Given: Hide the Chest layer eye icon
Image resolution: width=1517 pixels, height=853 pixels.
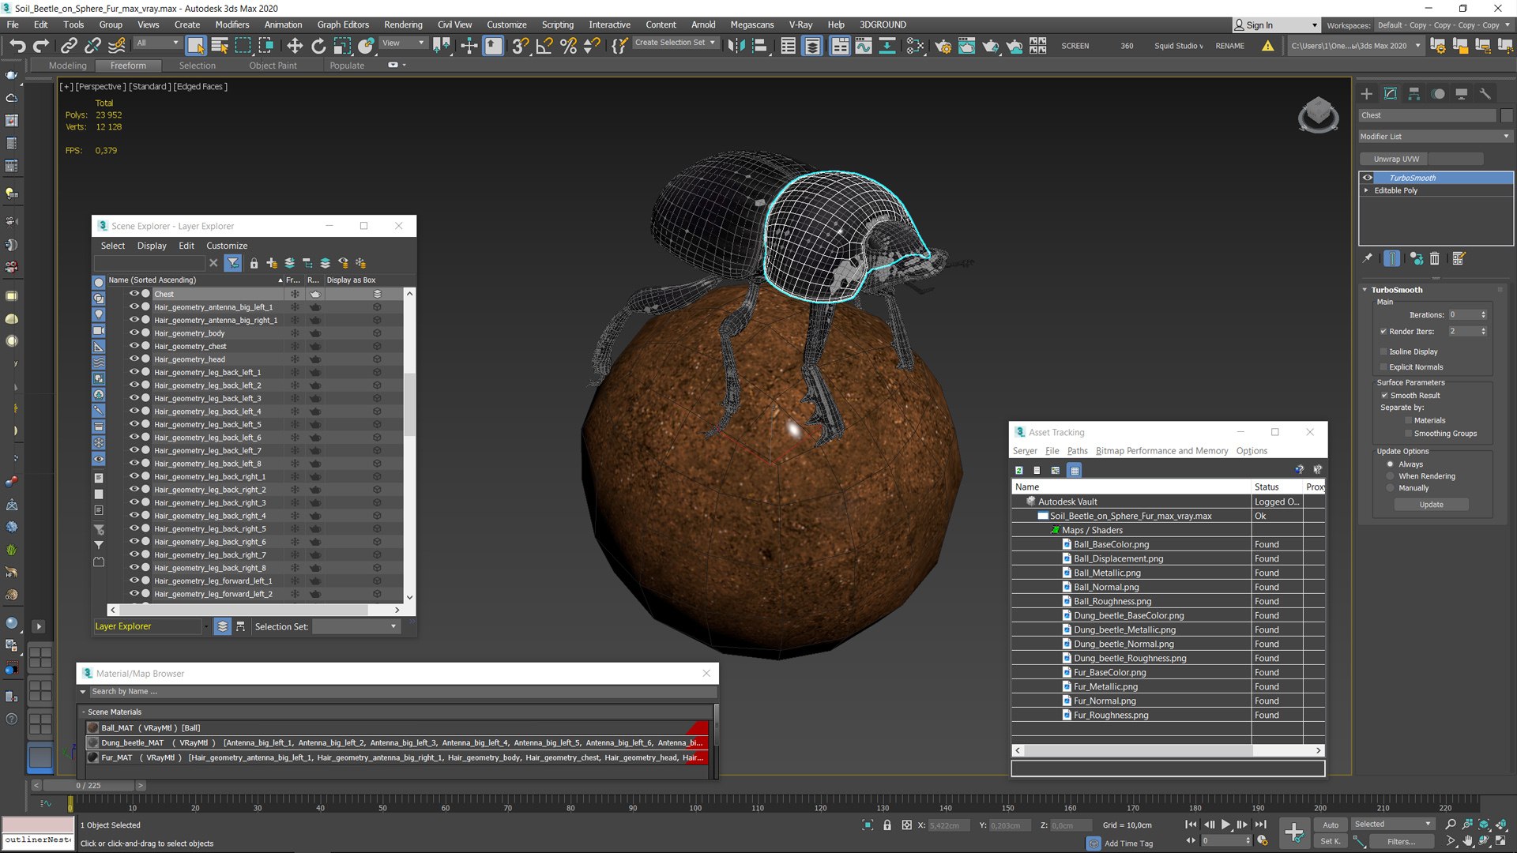Looking at the screenshot, I should 134,293.
